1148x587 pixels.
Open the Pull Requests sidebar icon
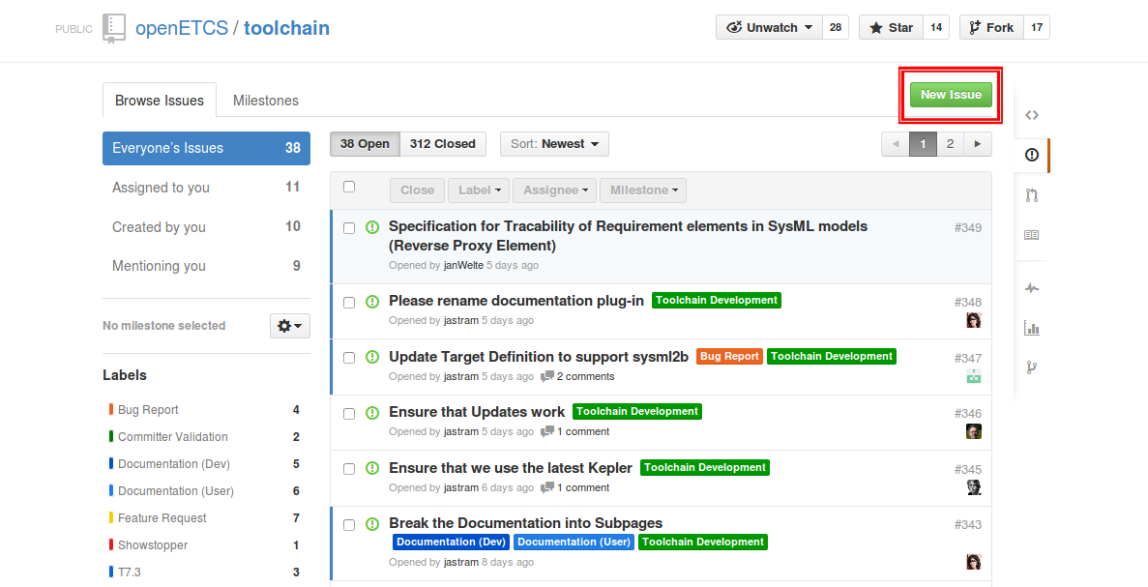coord(1032,194)
